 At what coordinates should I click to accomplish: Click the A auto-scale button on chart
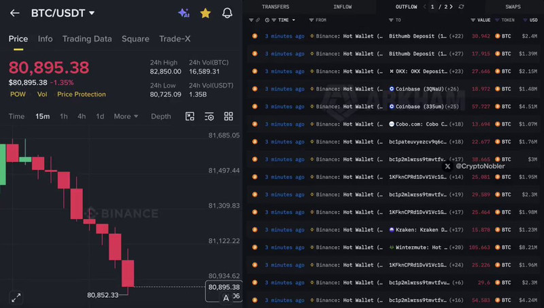point(226,298)
